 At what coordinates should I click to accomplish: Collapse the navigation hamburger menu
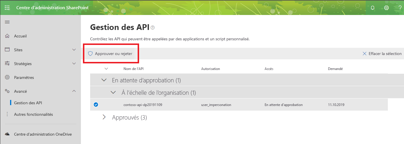coord(7,22)
